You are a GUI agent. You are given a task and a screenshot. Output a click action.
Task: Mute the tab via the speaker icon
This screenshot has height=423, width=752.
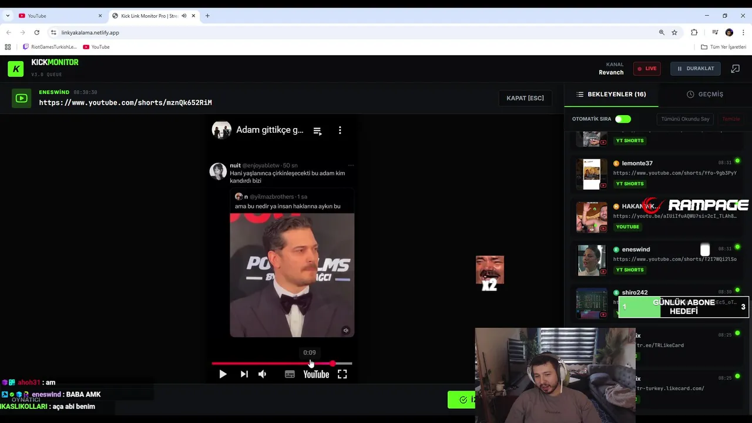coord(184,16)
